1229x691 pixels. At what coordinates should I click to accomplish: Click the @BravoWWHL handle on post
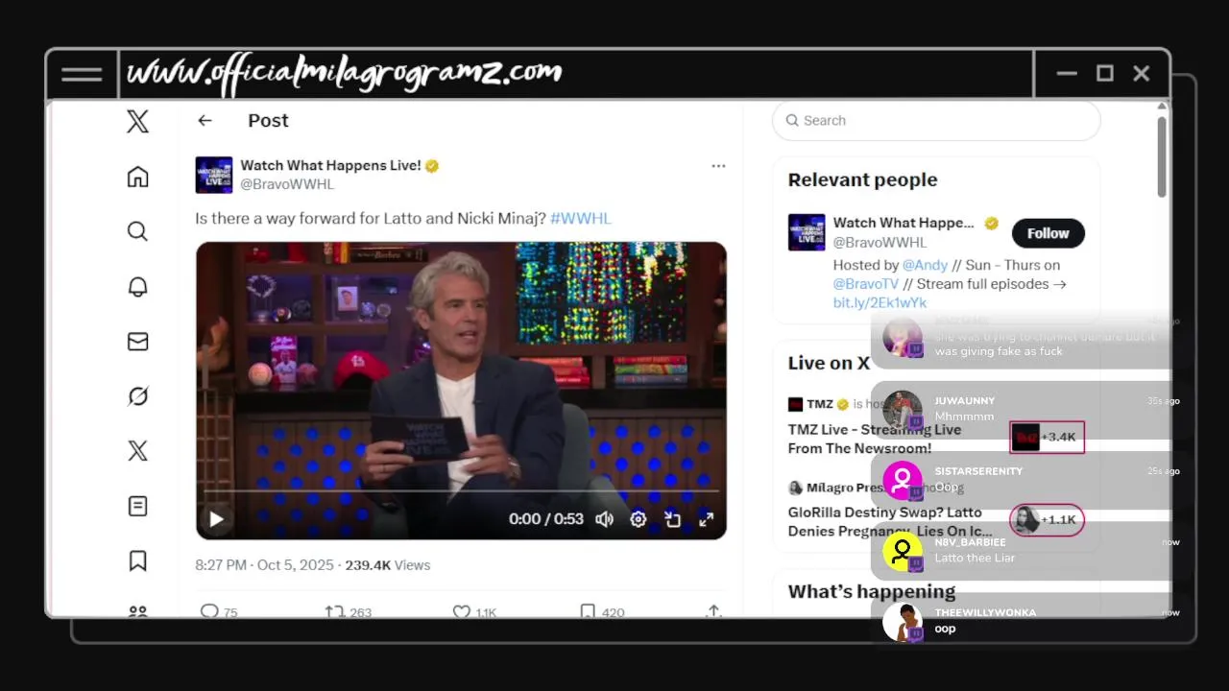pyautogui.click(x=287, y=184)
